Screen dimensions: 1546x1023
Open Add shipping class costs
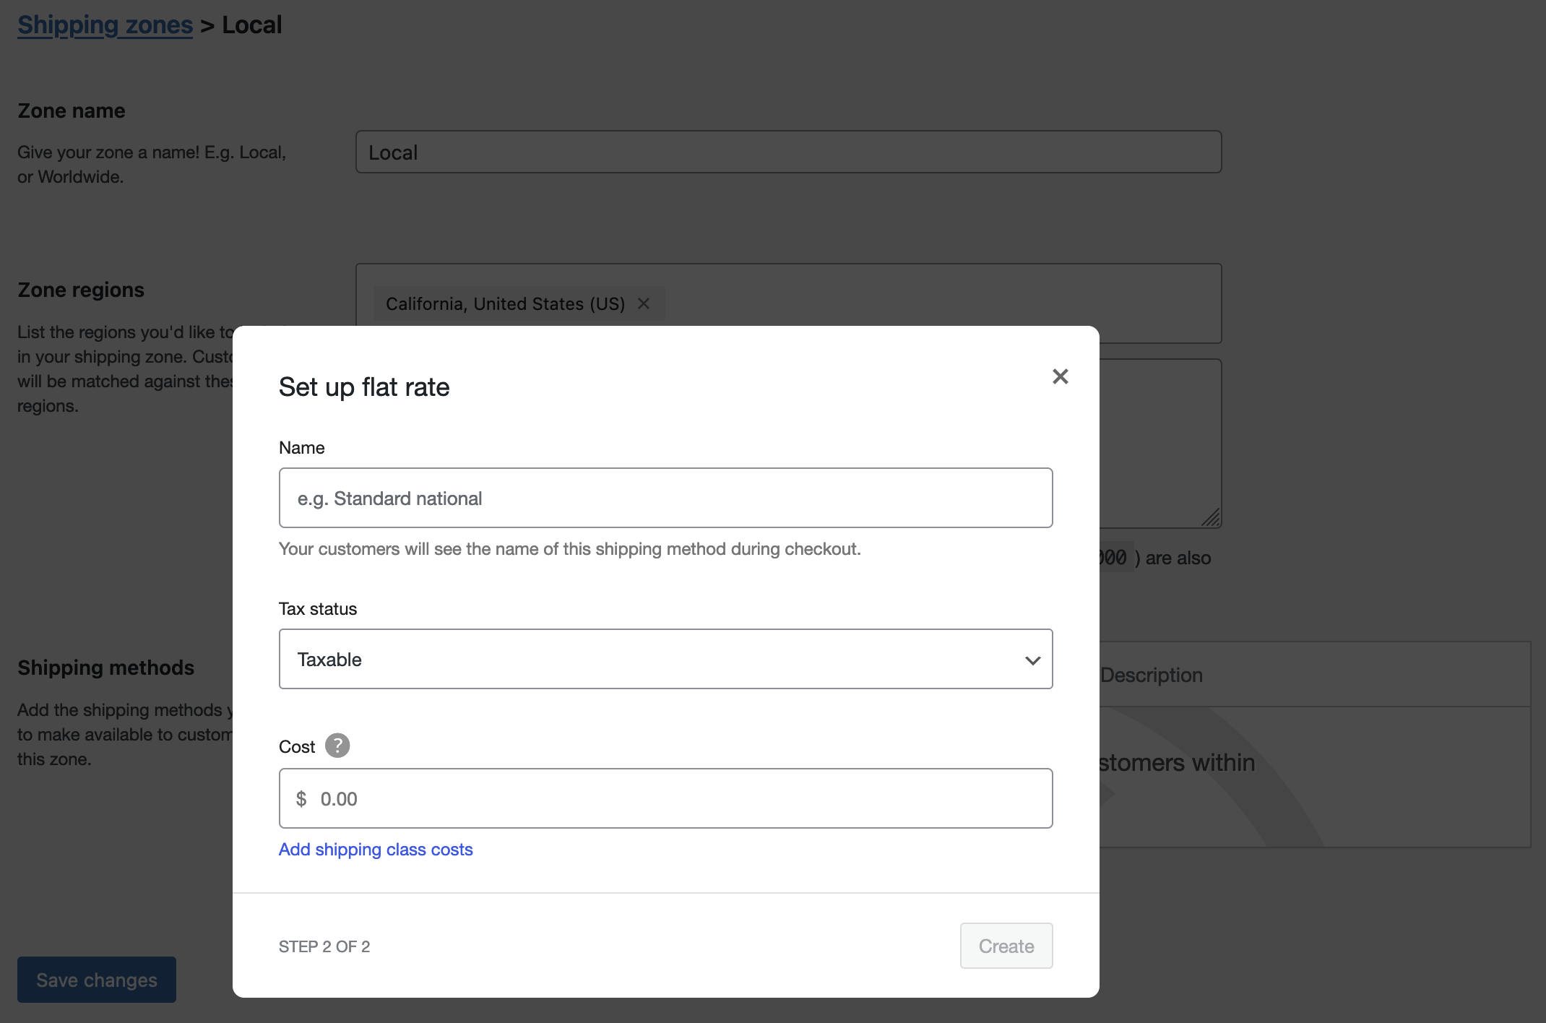coord(375,850)
